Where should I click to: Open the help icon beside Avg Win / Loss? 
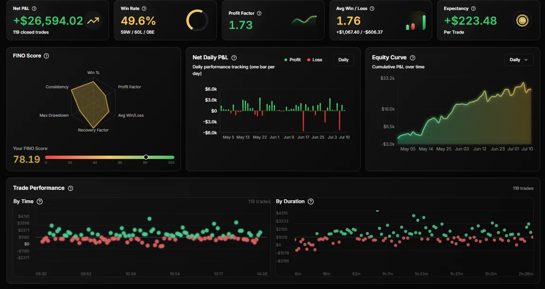tap(372, 9)
